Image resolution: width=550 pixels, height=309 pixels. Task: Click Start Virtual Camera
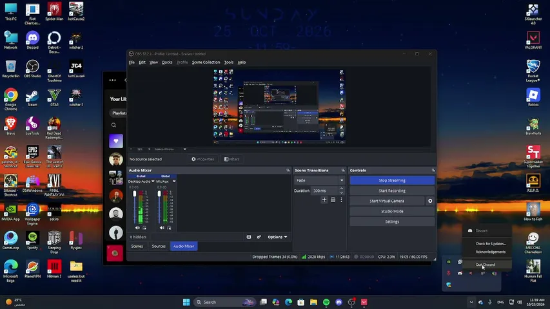point(387,201)
